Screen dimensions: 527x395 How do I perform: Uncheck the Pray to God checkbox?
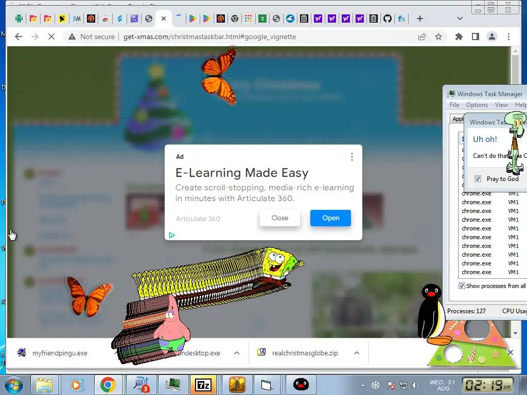pos(478,178)
